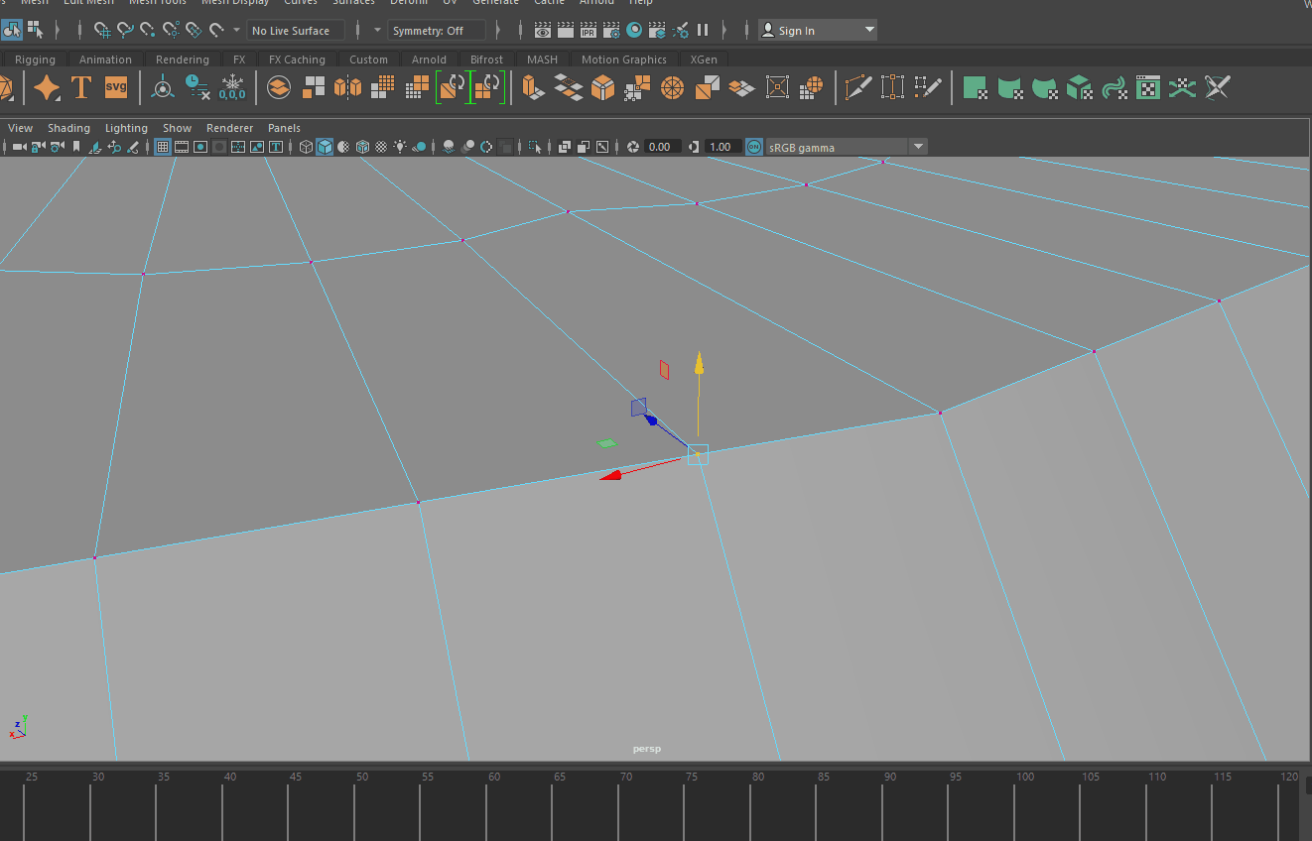Click the Render current frame clapperboard icon

coord(565,30)
